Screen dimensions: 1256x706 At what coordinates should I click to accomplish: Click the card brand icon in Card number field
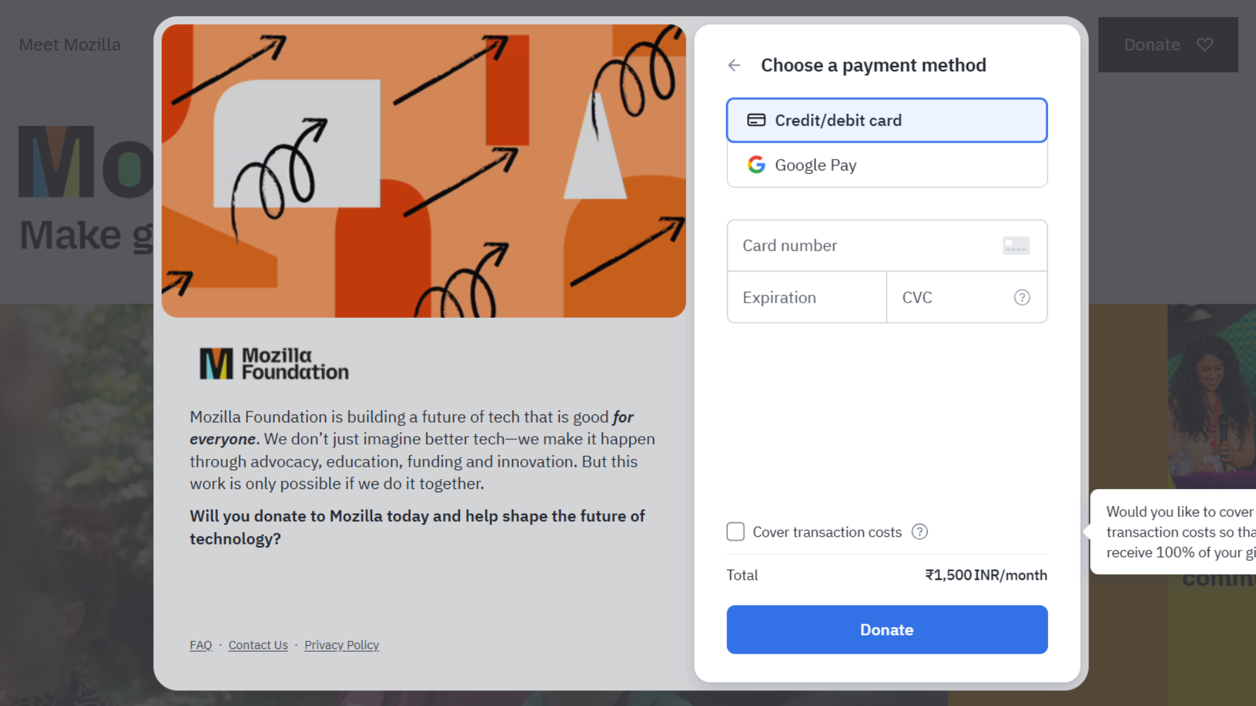pyautogui.click(x=1016, y=246)
